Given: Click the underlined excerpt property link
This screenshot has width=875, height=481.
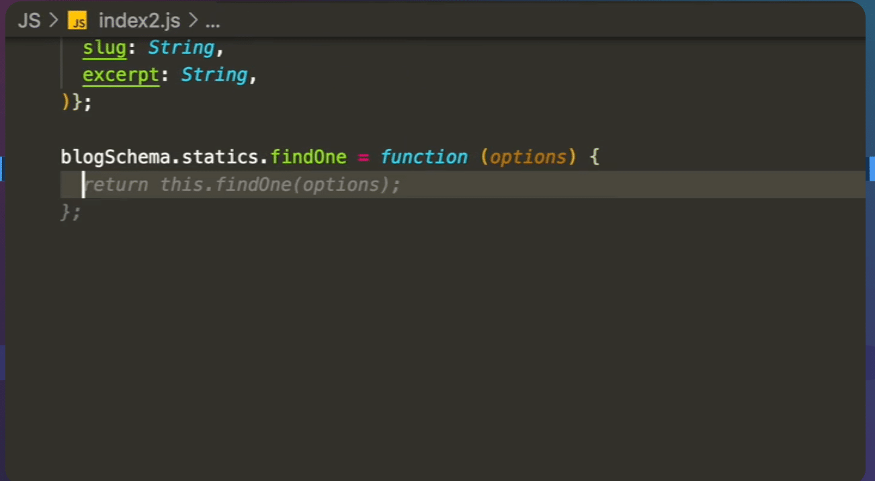Looking at the screenshot, I should tap(121, 75).
